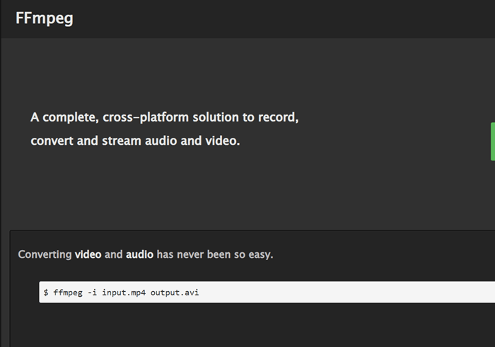Click the "-i" flag in the command
Screen dimensions: 495x347
click(92, 292)
